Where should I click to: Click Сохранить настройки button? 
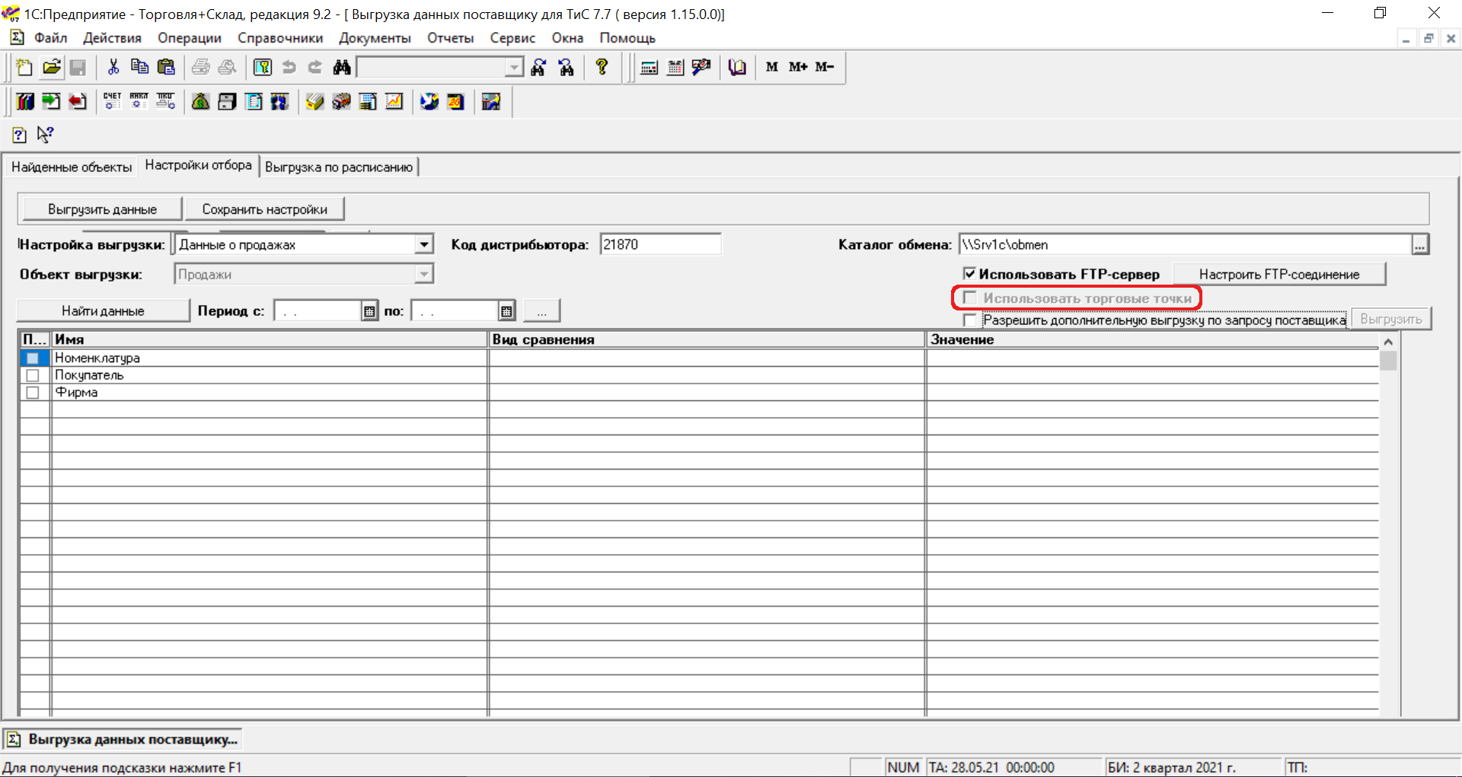click(264, 209)
